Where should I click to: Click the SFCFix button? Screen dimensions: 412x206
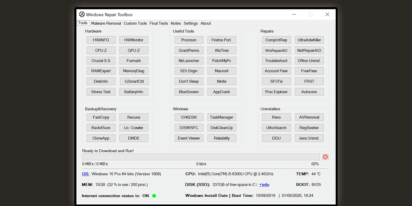pyautogui.click(x=276, y=81)
